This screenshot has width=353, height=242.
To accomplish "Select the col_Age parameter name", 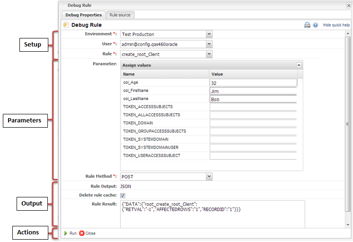I will [x=131, y=83].
